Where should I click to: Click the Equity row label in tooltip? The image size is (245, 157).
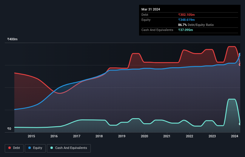click(x=146, y=20)
